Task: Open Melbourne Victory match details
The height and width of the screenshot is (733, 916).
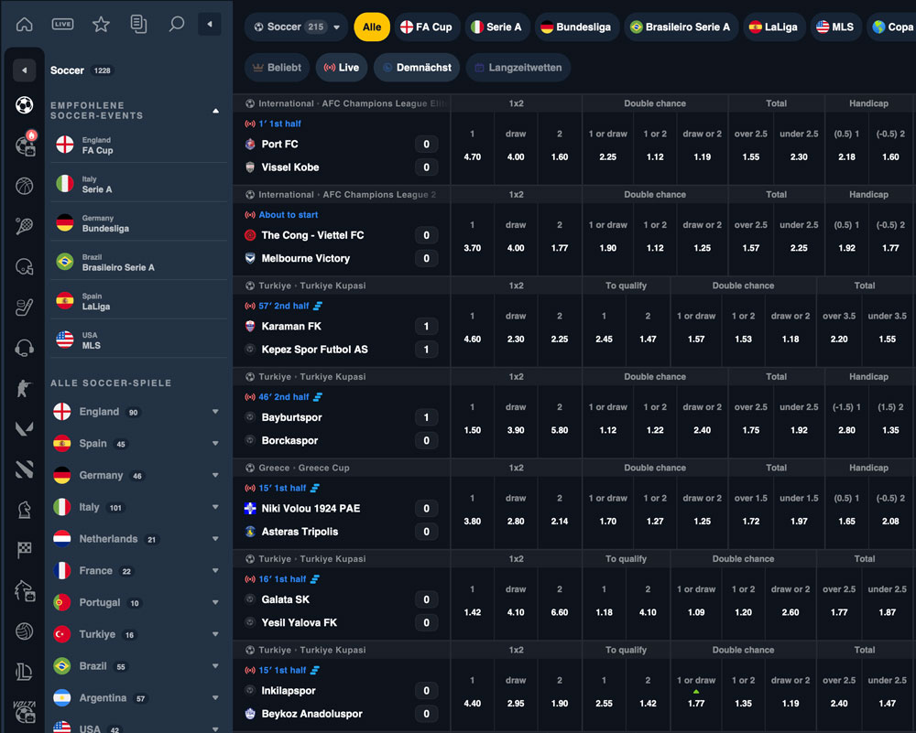Action: tap(306, 259)
